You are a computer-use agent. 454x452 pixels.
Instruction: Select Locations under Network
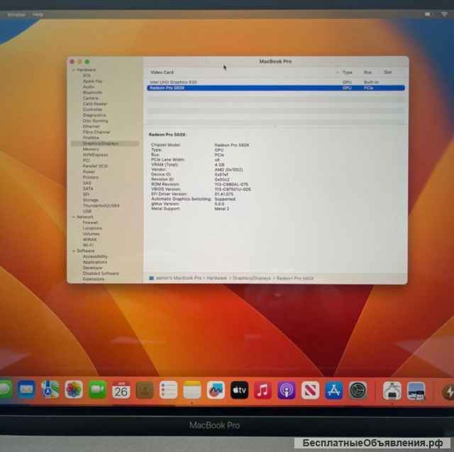click(92, 228)
